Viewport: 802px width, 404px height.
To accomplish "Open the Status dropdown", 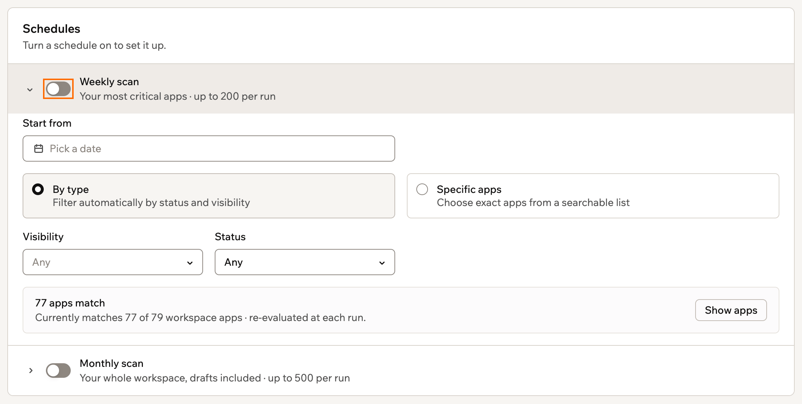I will 305,262.
